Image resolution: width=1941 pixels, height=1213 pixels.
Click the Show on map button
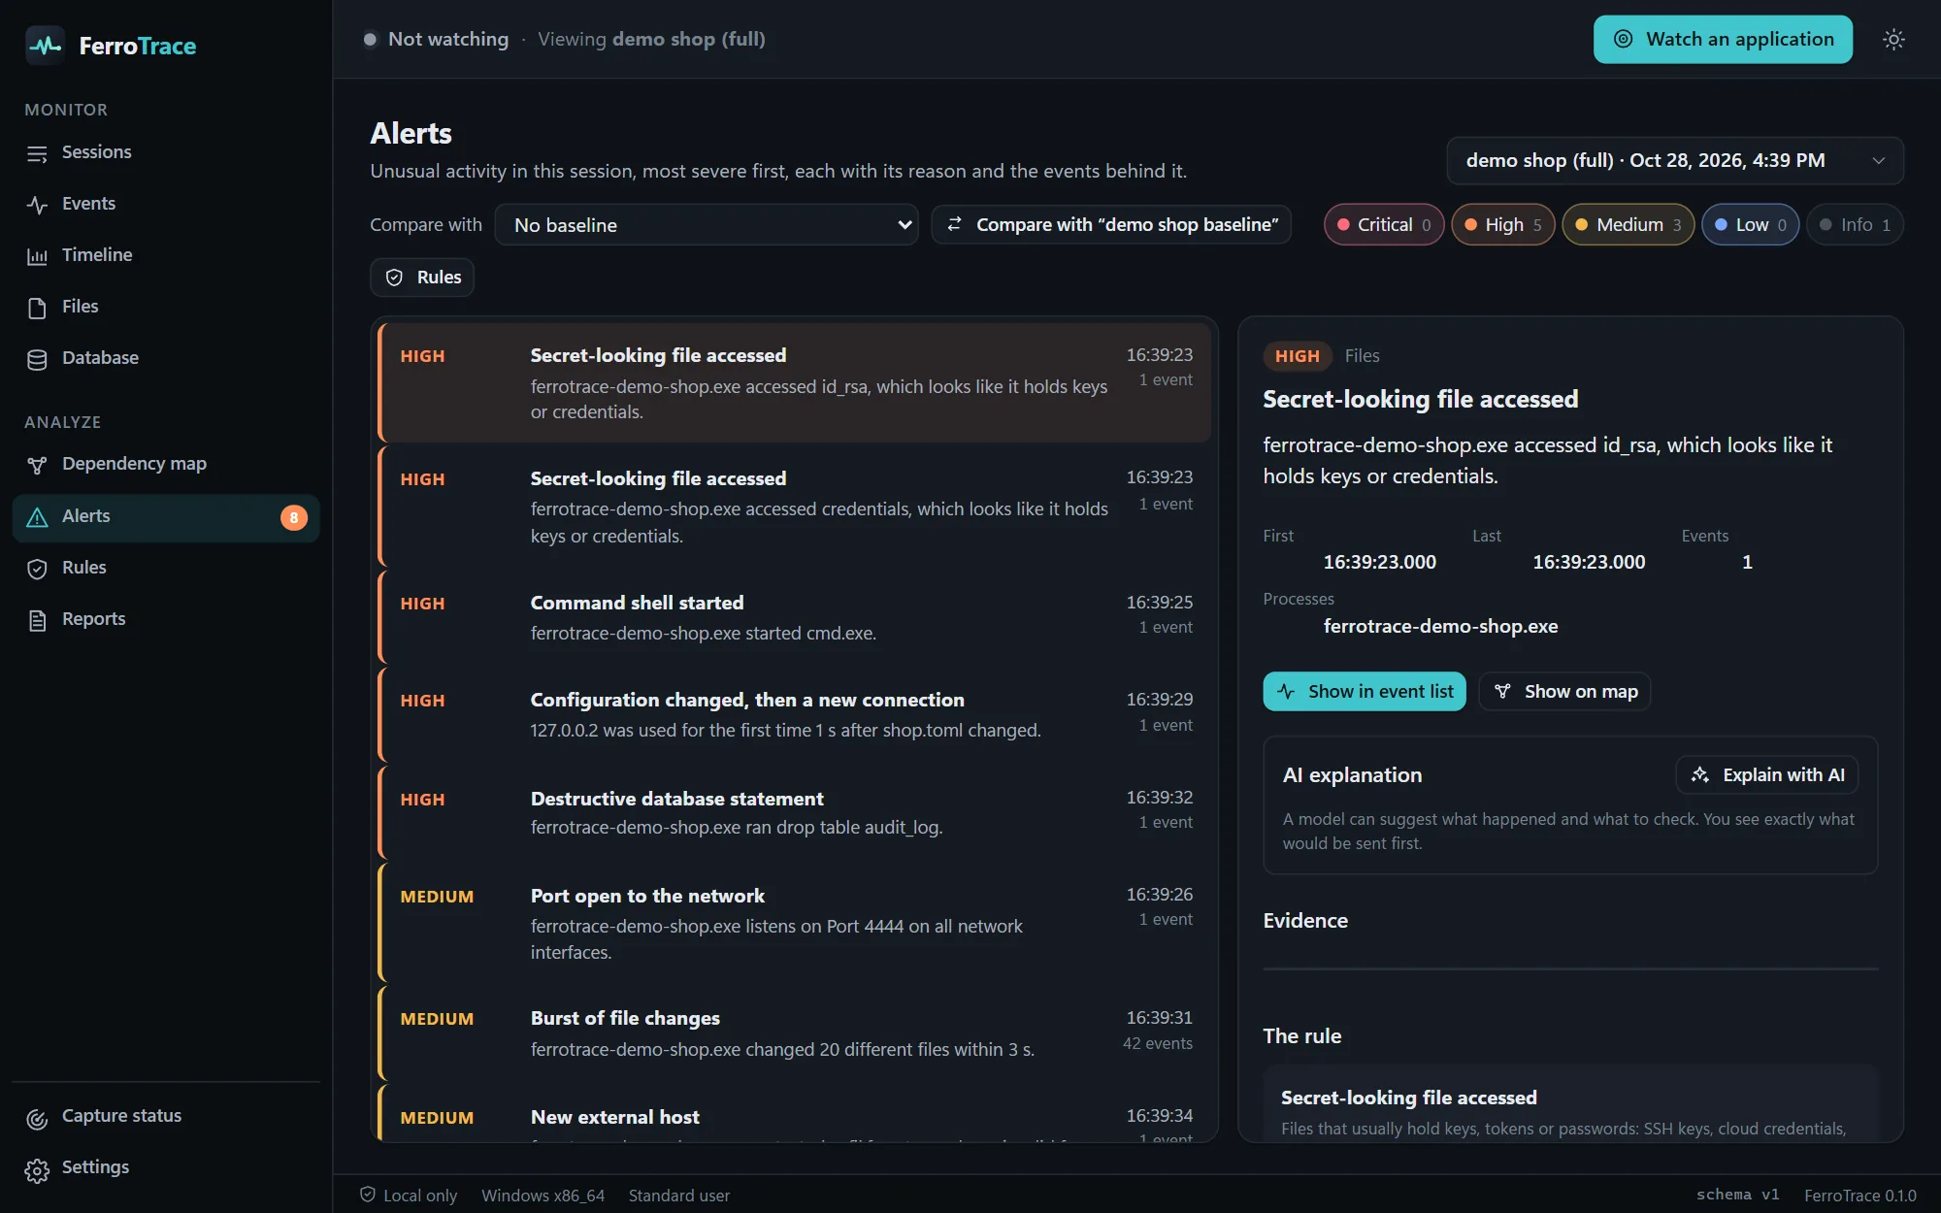pyautogui.click(x=1564, y=692)
